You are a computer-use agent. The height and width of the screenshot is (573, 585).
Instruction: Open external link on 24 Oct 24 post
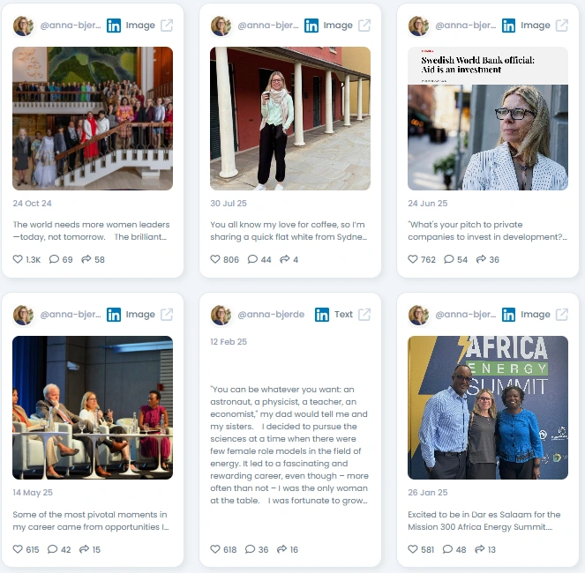167,26
